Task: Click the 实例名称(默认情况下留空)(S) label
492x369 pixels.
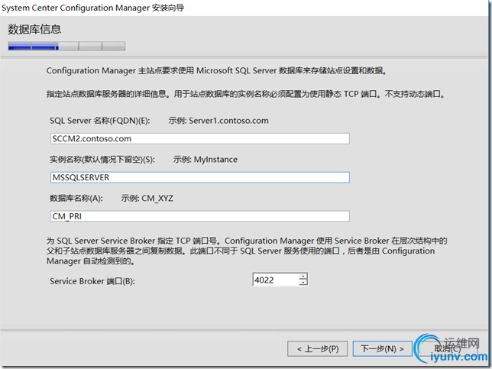Action: [x=102, y=160]
